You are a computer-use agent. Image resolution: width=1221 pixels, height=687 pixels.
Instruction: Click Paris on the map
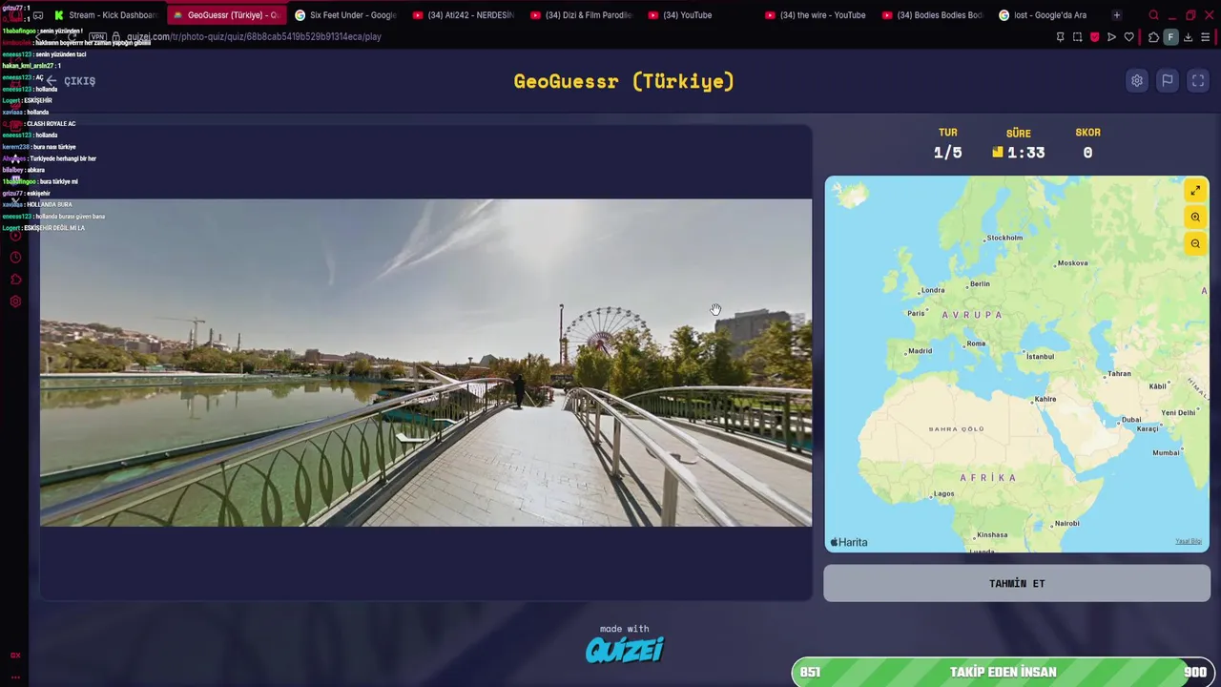pos(916,313)
